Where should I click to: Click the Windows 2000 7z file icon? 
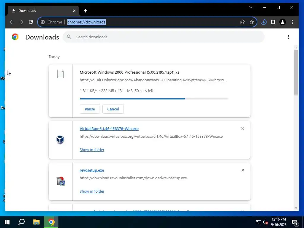(x=60, y=74)
